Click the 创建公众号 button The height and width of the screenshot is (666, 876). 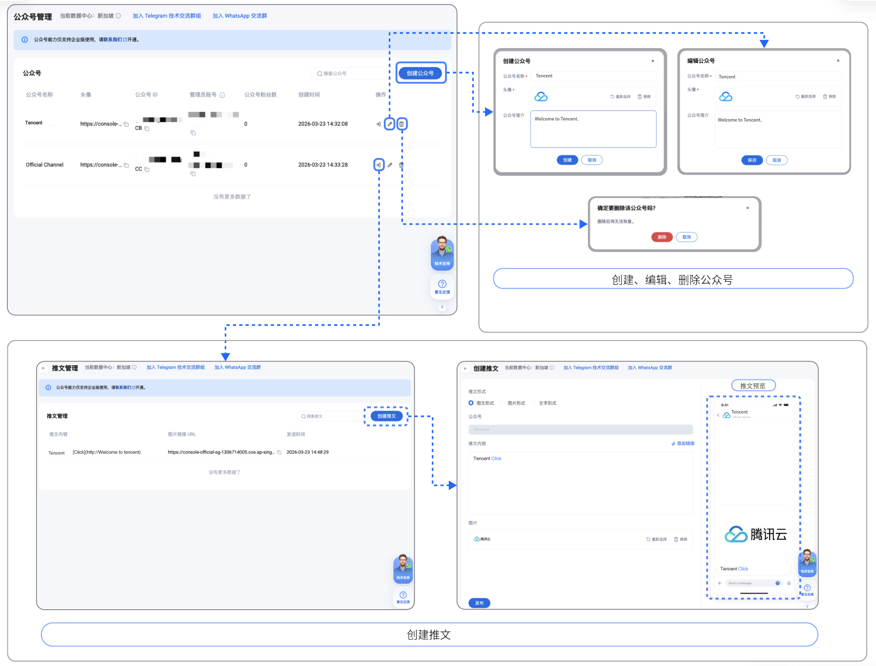(x=420, y=73)
